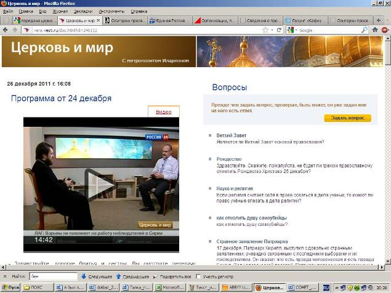Click the site identity icon in the address bar

pyautogui.click(x=26, y=30)
